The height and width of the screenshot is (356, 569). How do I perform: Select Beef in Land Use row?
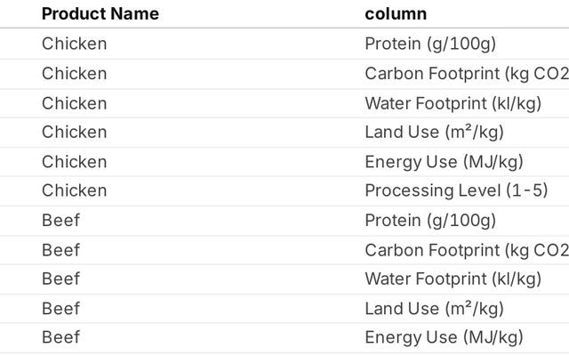(60, 309)
